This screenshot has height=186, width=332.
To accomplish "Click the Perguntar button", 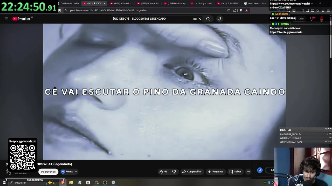I will click(x=216, y=172).
